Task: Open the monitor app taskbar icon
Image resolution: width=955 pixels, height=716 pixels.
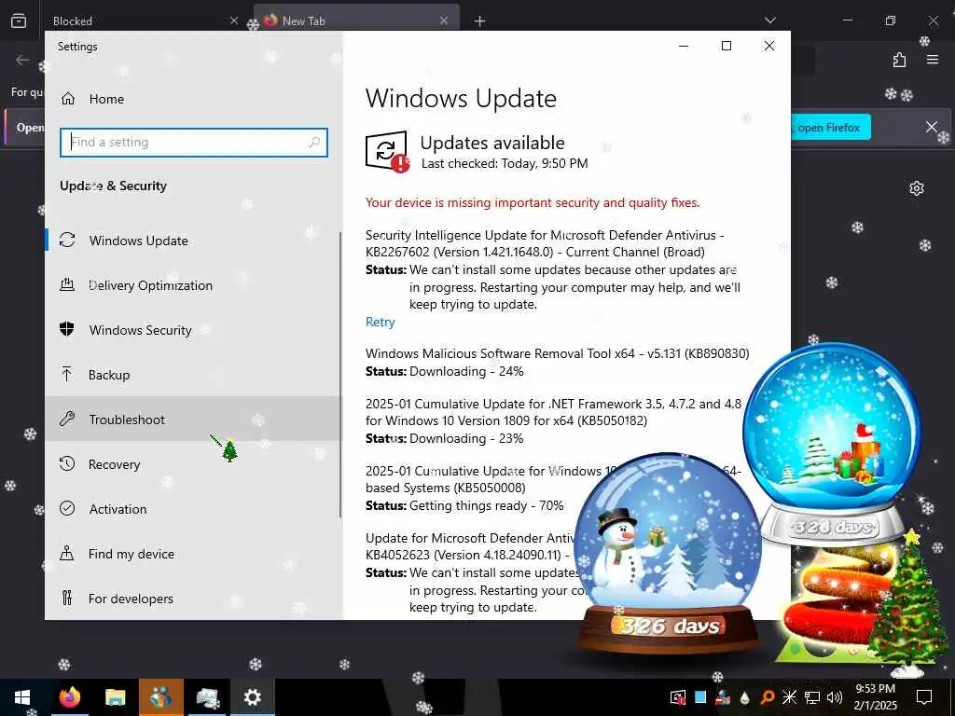Action: point(207,697)
